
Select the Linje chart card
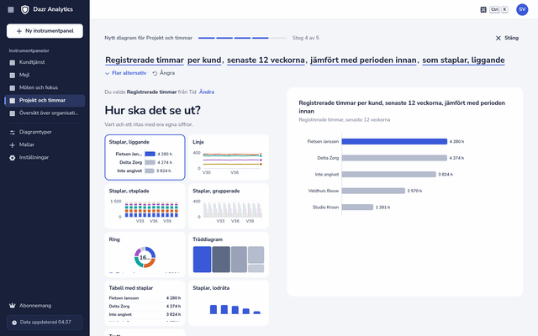click(229, 157)
